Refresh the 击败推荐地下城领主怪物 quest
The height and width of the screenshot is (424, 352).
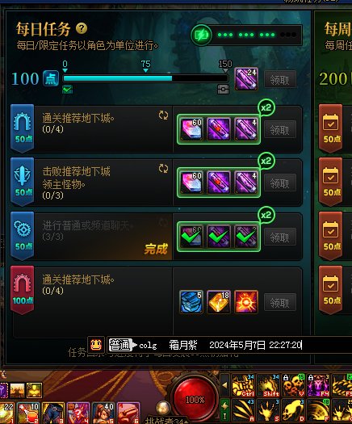tap(163, 169)
